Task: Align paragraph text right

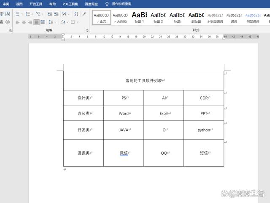Action: tap(30, 22)
